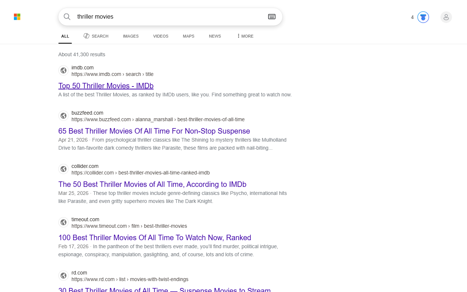Click the buzzfeed.com globe favicon

(63, 116)
